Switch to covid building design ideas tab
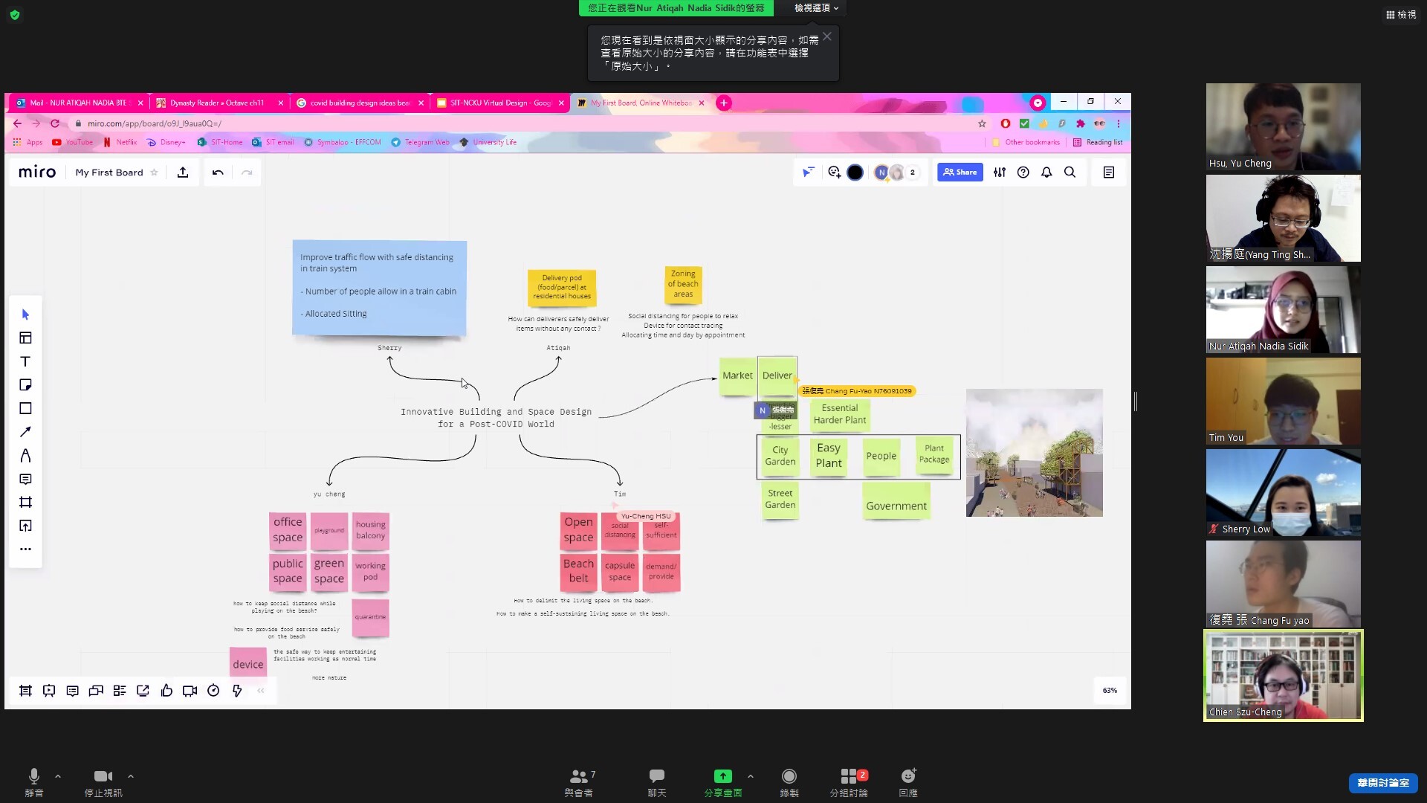 pyautogui.click(x=360, y=103)
